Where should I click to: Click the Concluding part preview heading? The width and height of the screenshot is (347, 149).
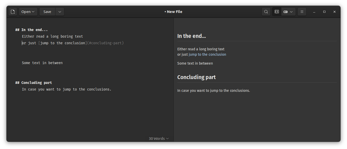pyautogui.click(x=196, y=77)
